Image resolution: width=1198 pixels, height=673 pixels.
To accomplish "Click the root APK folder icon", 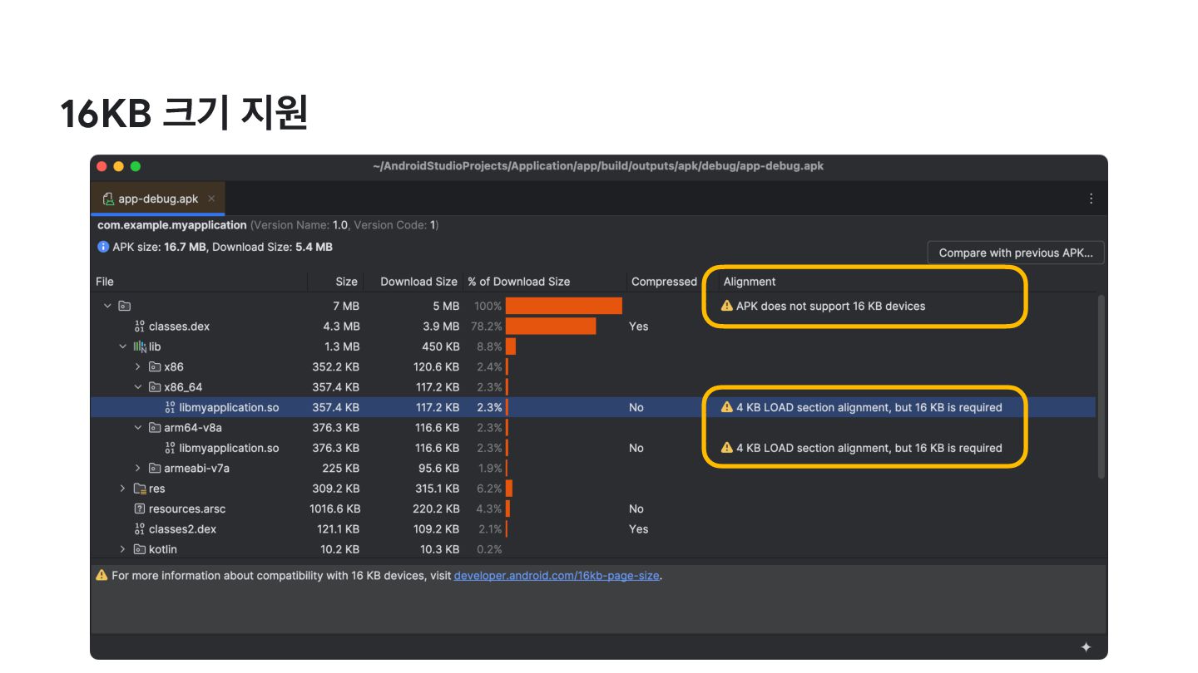I will coord(124,306).
